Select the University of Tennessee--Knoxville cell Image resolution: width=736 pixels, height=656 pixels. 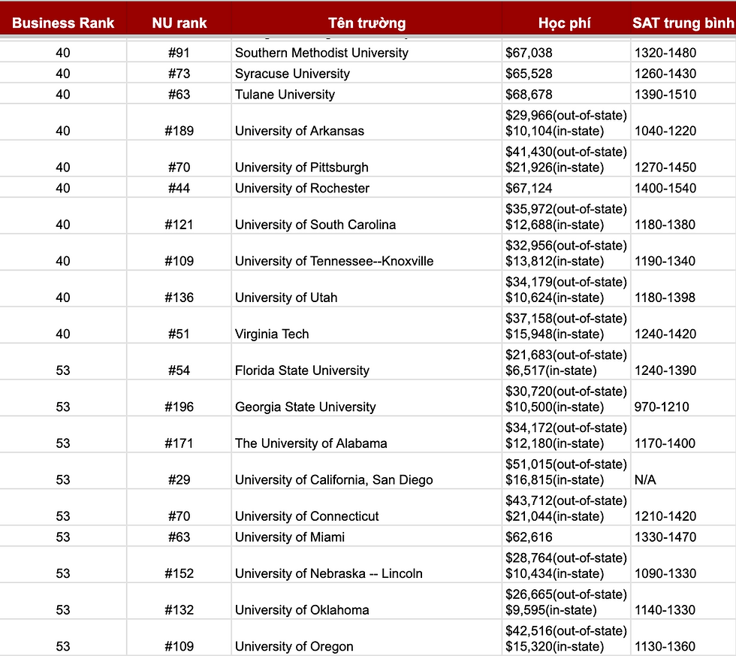coord(366,252)
